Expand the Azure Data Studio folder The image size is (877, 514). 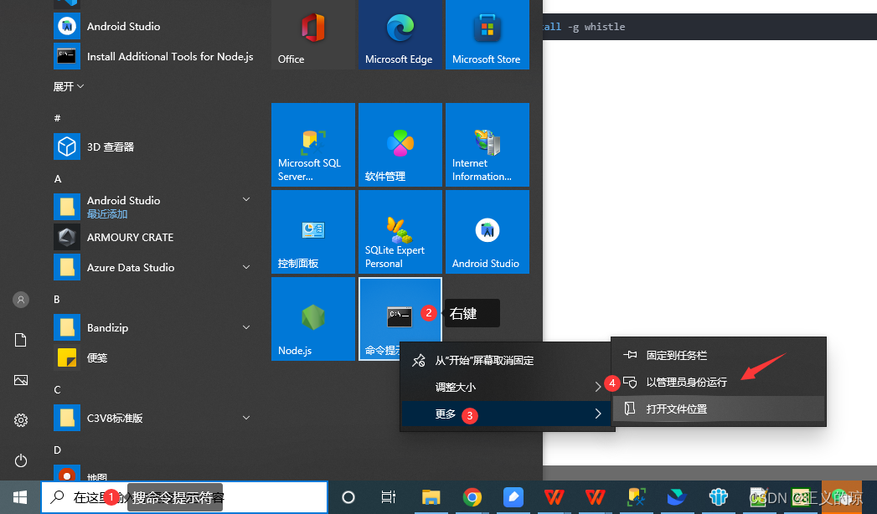[x=154, y=268]
